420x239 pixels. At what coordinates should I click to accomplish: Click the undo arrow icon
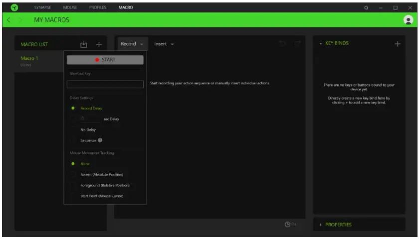[x=282, y=44]
